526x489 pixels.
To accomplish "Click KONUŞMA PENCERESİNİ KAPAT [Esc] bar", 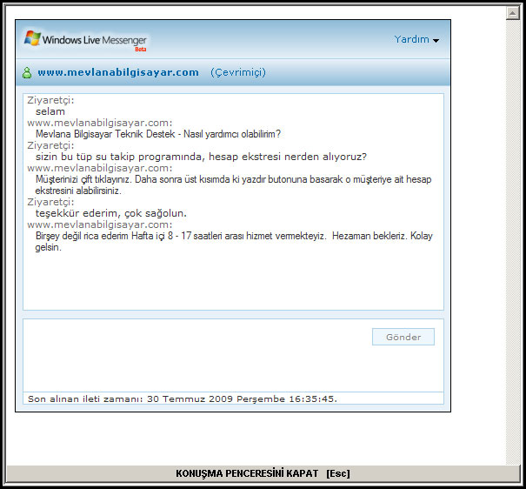I will [x=263, y=473].
